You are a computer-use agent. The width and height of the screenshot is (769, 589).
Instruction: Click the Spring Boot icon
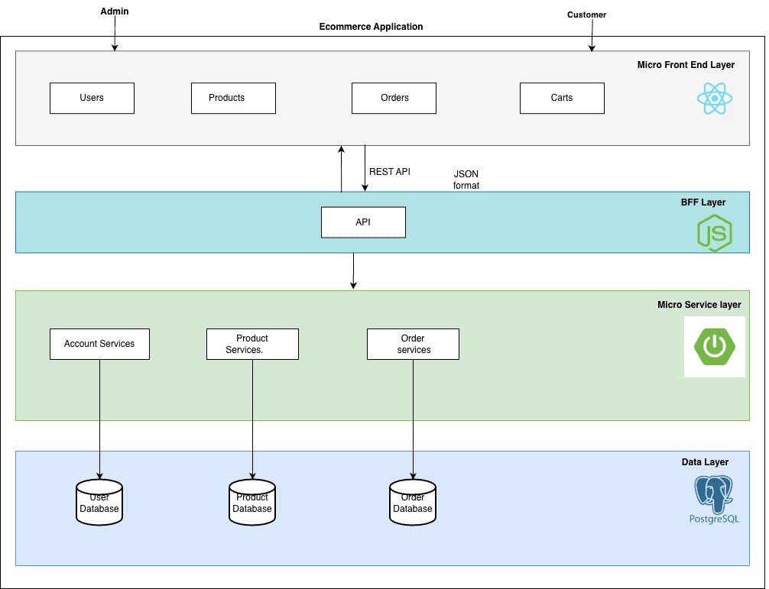pos(714,346)
